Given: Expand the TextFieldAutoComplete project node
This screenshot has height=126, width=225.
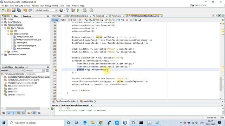Looking at the screenshot, I should 2,55.
